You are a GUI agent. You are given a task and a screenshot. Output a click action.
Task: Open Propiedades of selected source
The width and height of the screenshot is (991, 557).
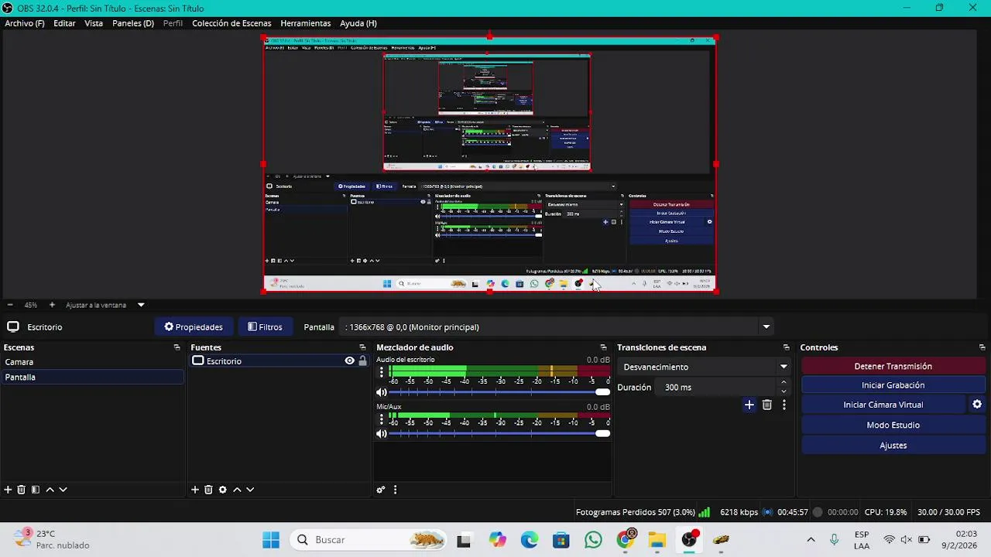click(194, 327)
